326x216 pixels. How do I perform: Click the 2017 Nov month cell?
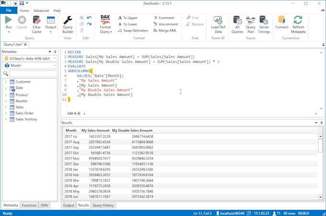coord(72,158)
